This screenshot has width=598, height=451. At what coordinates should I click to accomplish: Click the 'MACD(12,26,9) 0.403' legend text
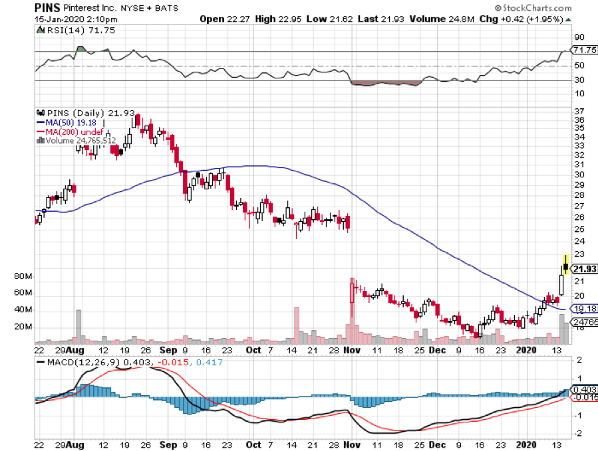click(x=98, y=362)
